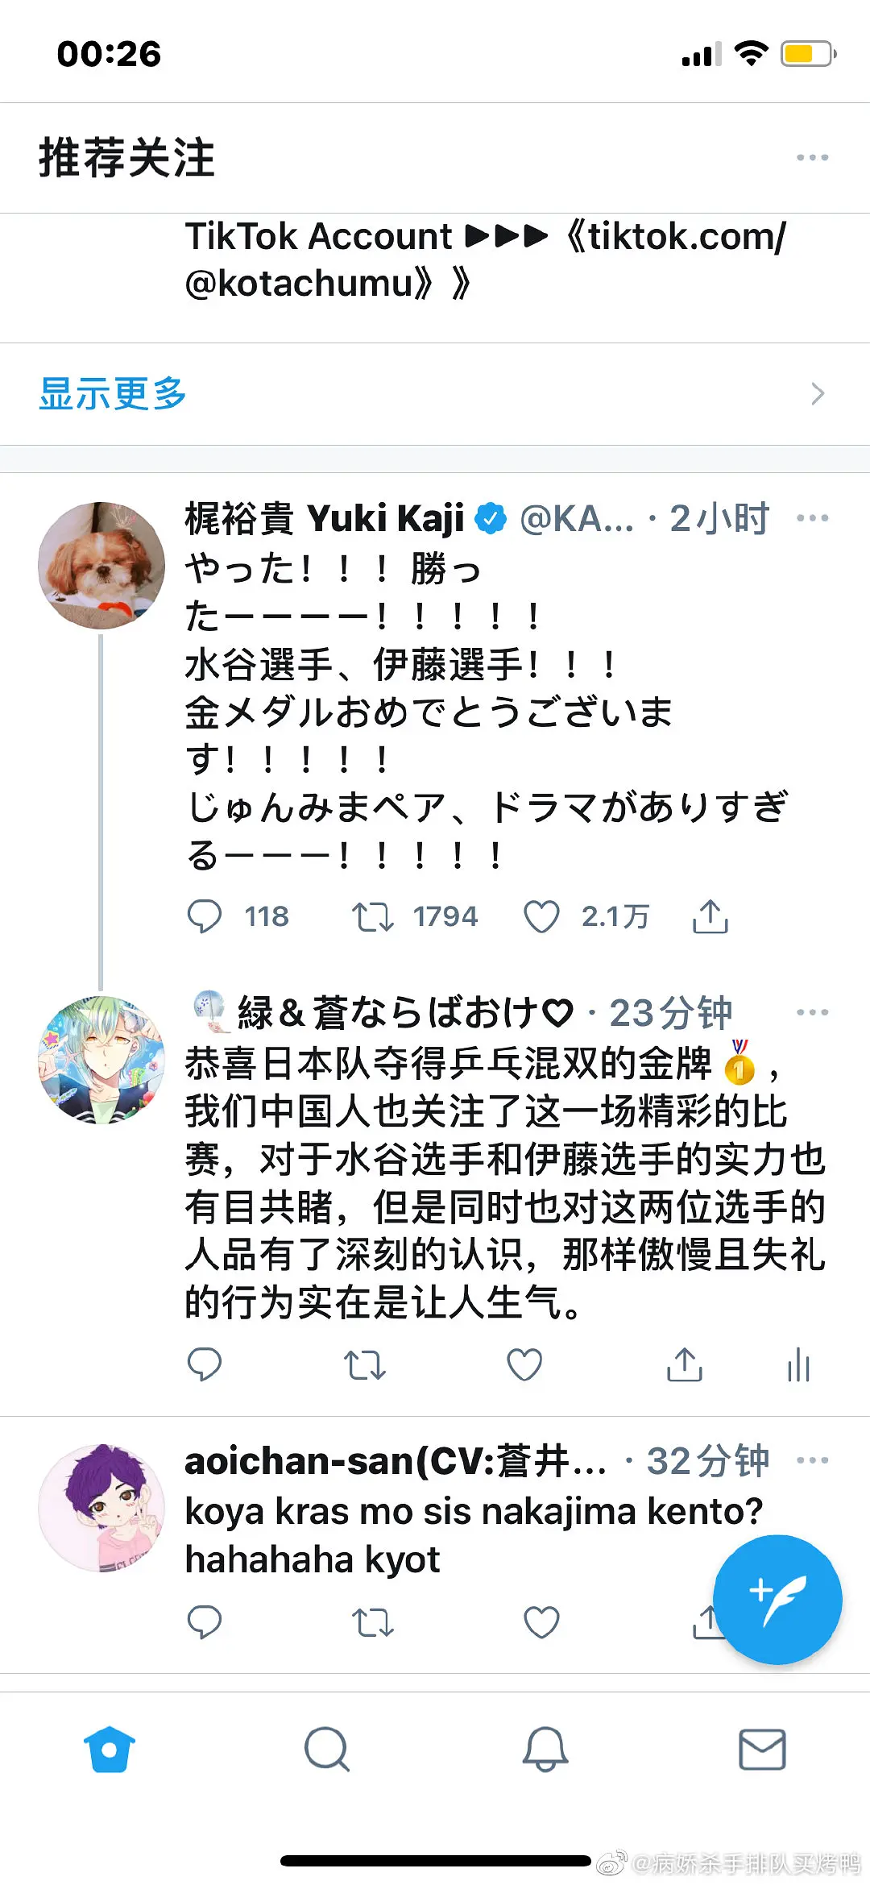Retweet Yuki Kaji's tweet showing 1794 retweets
The image size is (870, 1885).
373,917
